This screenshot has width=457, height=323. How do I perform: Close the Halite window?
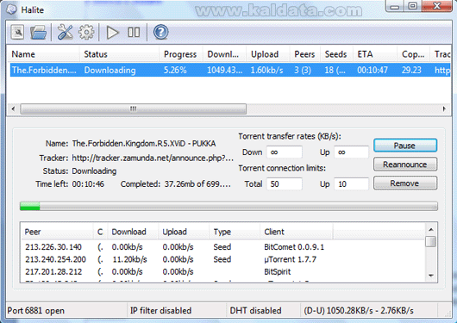coord(436,6)
